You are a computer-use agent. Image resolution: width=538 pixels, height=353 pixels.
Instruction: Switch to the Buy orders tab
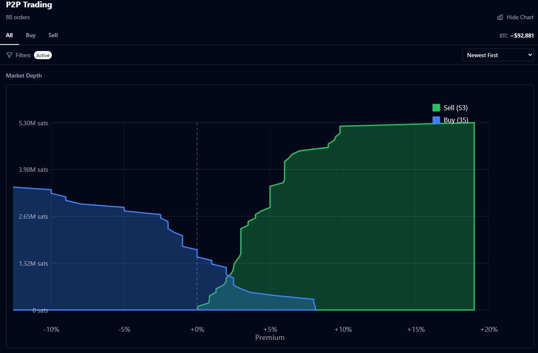(31, 35)
